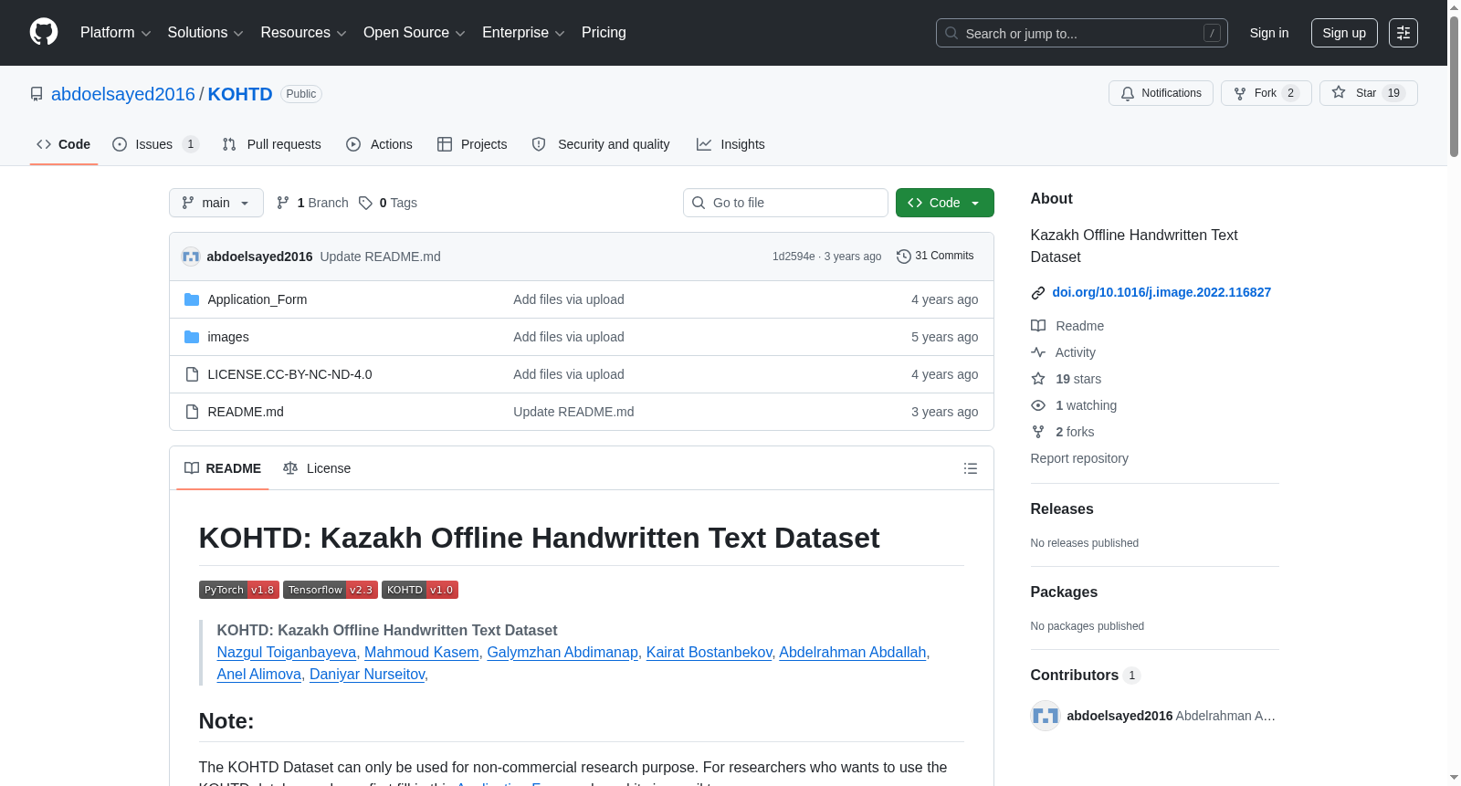Open Galymzhan Abdimanap author link
1461x786 pixels.
point(562,652)
